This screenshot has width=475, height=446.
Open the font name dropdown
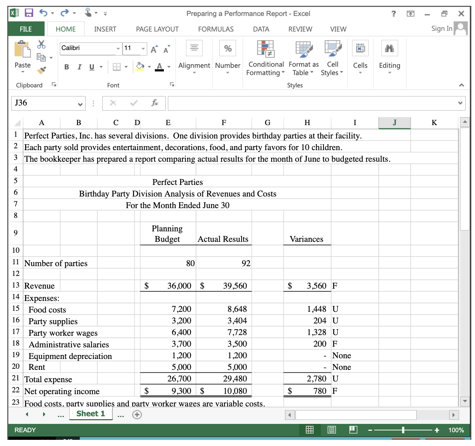(118, 48)
